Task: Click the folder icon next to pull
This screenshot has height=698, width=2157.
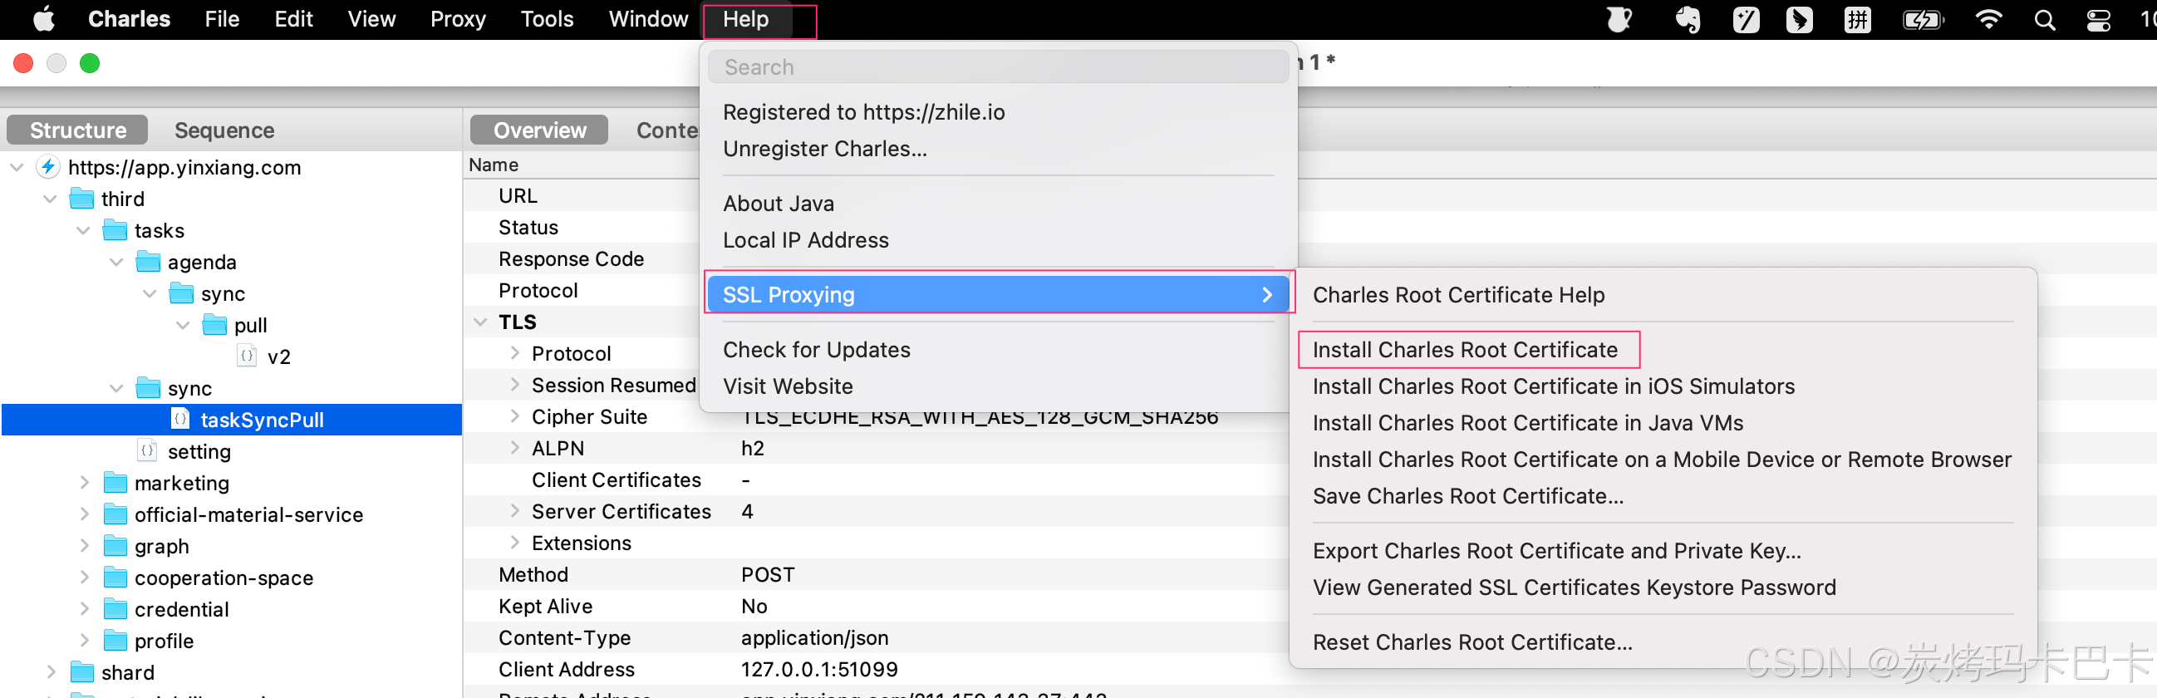Action: click(x=214, y=325)
